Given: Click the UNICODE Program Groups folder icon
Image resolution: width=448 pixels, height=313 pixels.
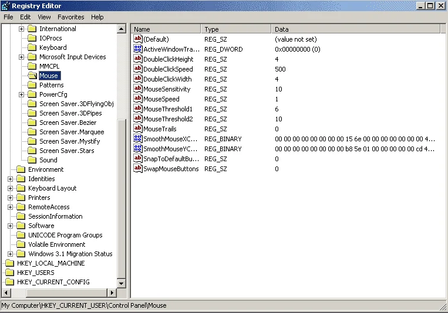Looking at the screenshot, I should [21, 235].
